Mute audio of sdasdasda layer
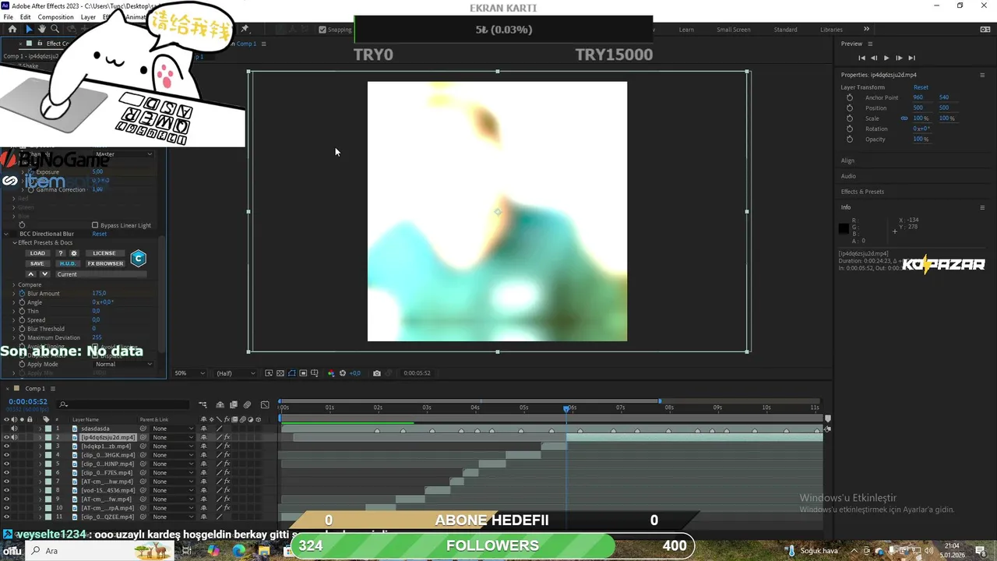The height and width of the screenshot is (561, 997). point(14,429)
